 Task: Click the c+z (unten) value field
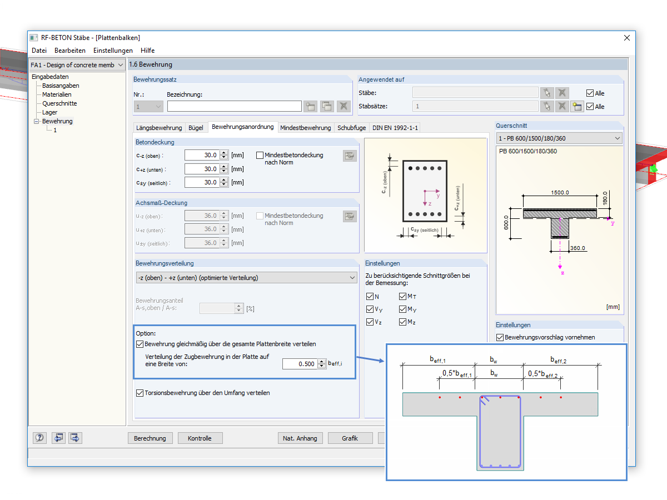(202, 169)
